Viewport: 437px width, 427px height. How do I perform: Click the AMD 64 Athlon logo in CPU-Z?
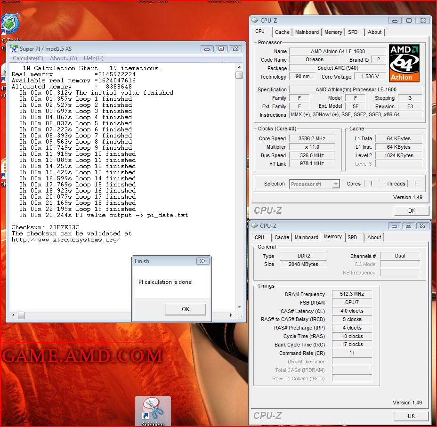[x=404, y=63]
